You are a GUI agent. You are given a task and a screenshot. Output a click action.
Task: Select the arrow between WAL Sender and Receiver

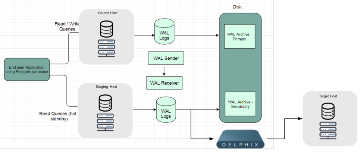[164, 71]
